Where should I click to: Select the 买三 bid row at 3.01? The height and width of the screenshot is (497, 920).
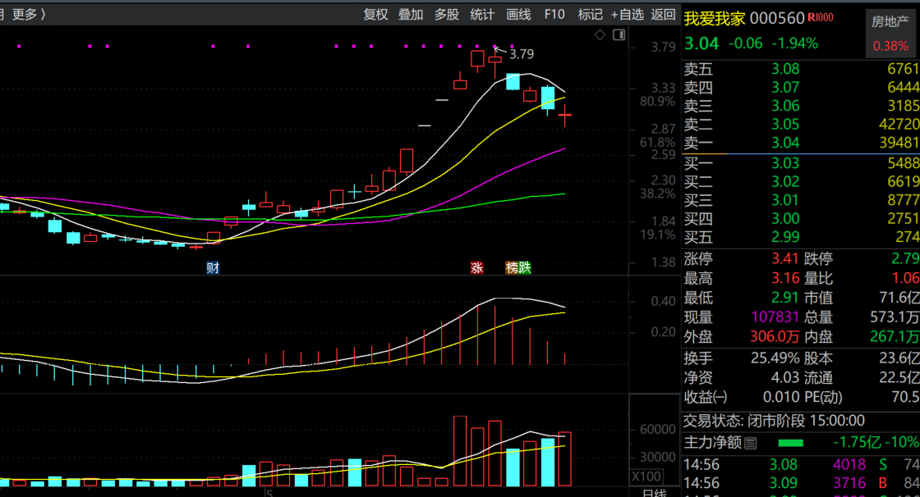(x=802, y=200)
